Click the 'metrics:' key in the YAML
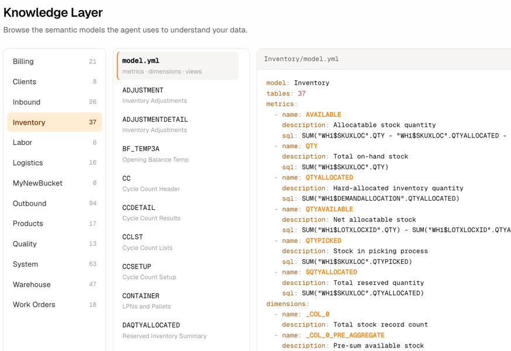This screenshot has width=511, height=351. click(282, 104)
